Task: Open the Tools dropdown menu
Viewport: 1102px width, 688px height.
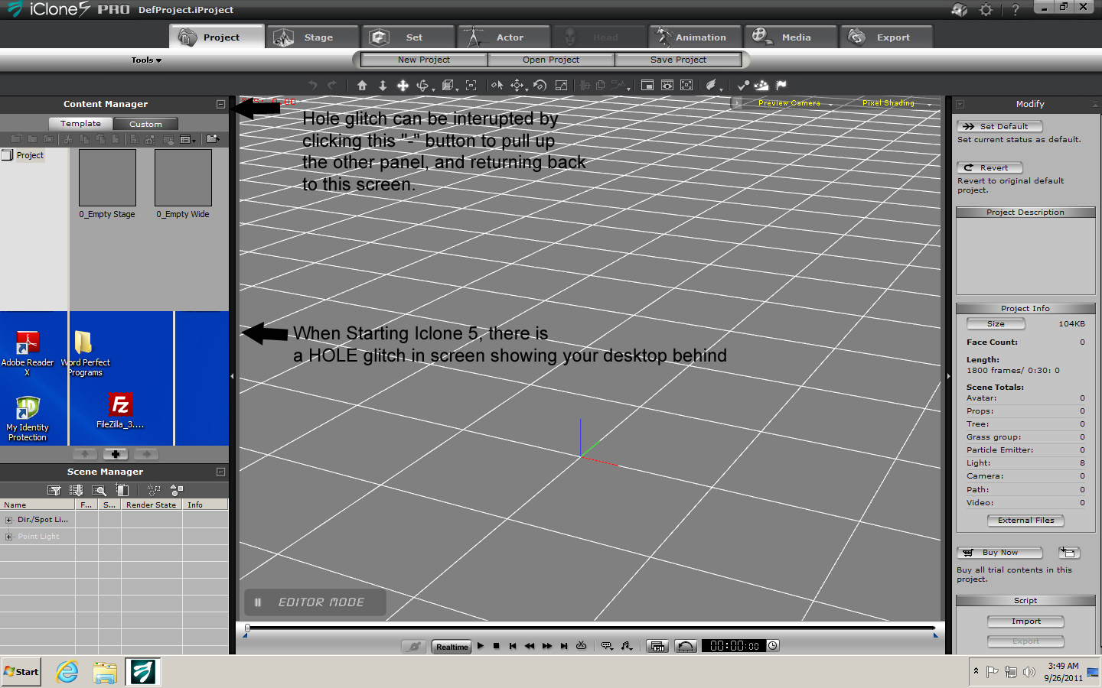Action: click(146, 60)
